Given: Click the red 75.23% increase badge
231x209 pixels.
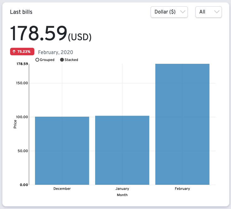Looking at the screenshot, I should click(22, 52).
